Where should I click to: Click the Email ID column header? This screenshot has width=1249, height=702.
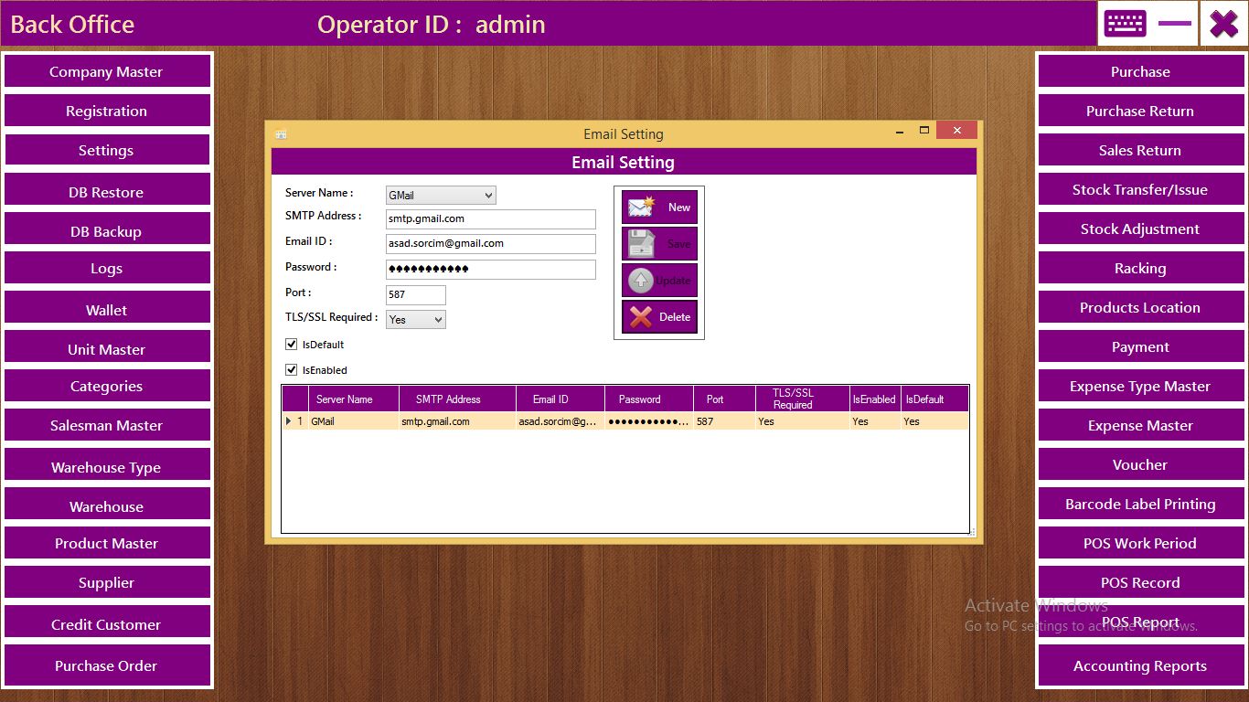(x=550, y=399)
